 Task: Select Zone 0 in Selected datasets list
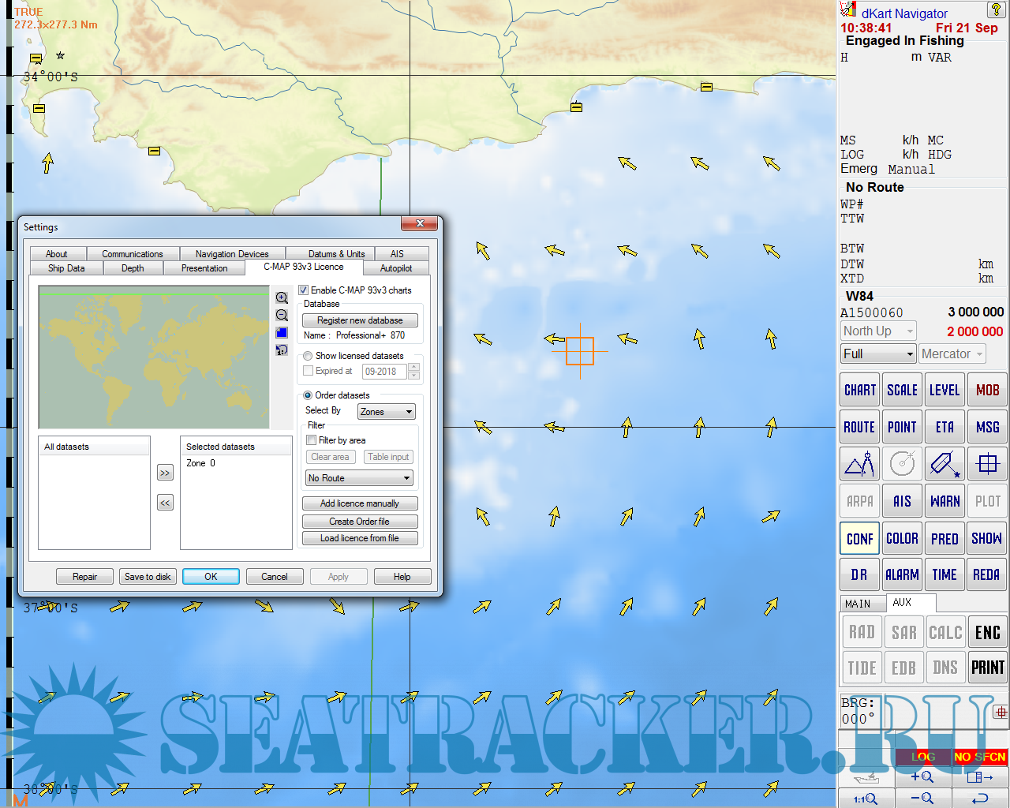201,463
